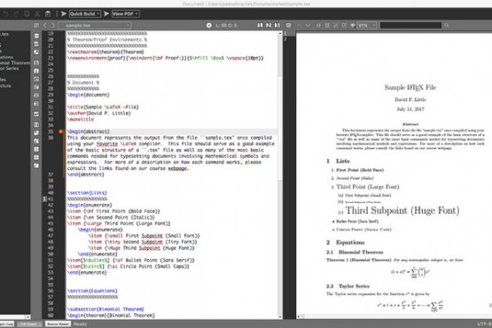The width and height of the screenshot is (492, 328).
Task: Click the Messages/Log button in the status bar
Action: (x=6, y=324)
